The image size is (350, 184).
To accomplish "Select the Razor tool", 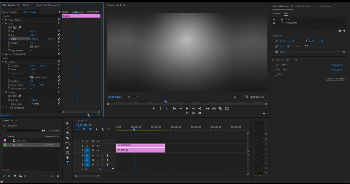I will pos(67,138).
